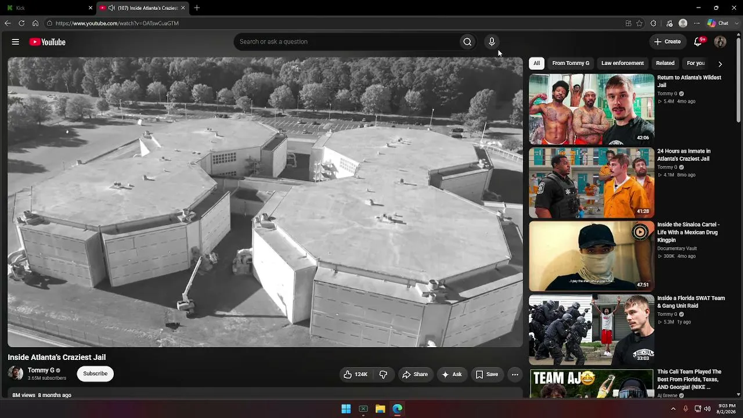The image size is (743, 418).
Task: Open the YouTube account avatar menu
Action: pyautogui.click(x=720, y=42)
